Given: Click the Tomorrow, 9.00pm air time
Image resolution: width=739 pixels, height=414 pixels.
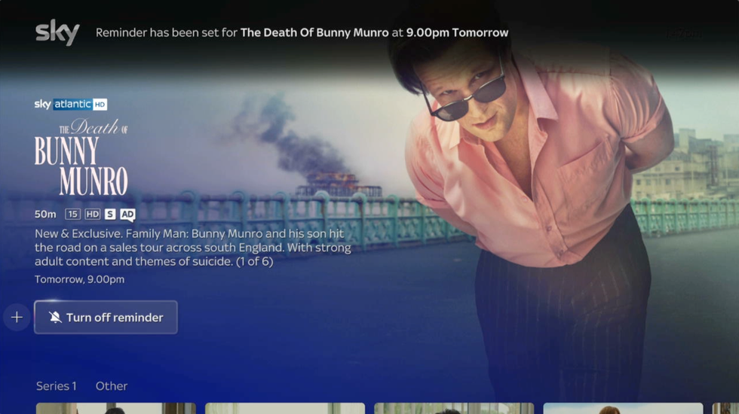Looking at the screenshot, I should (79, 279).
